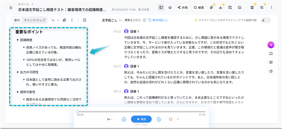Image resolution: width=282 pixels, height=129 pixels.
Task: Click the save disk icon in header
Action: pos(252,7)
